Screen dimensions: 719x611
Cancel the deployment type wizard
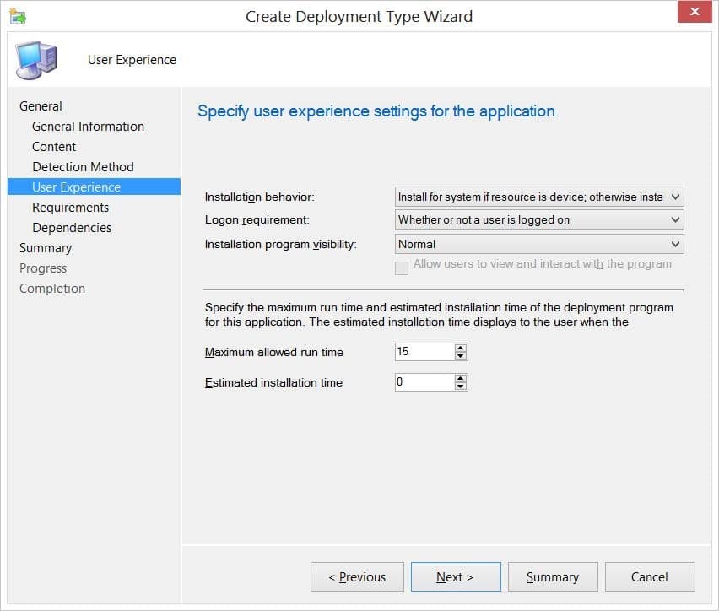coord(650,577)
